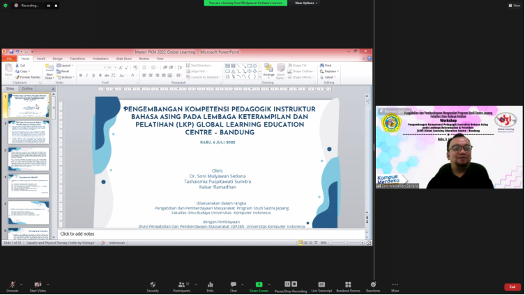The image size is (525, 295).
Task: Expand the arrow next to Participants
Action: pyautogui.click(x=196, y=285)
